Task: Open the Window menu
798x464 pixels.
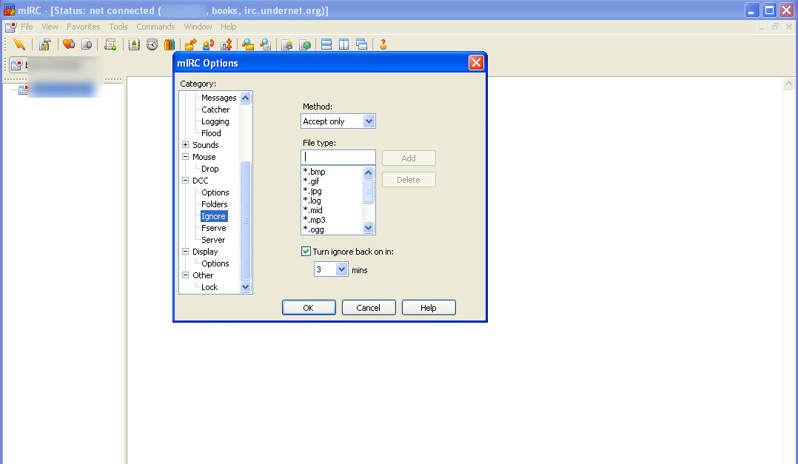Action: [198, 27]
